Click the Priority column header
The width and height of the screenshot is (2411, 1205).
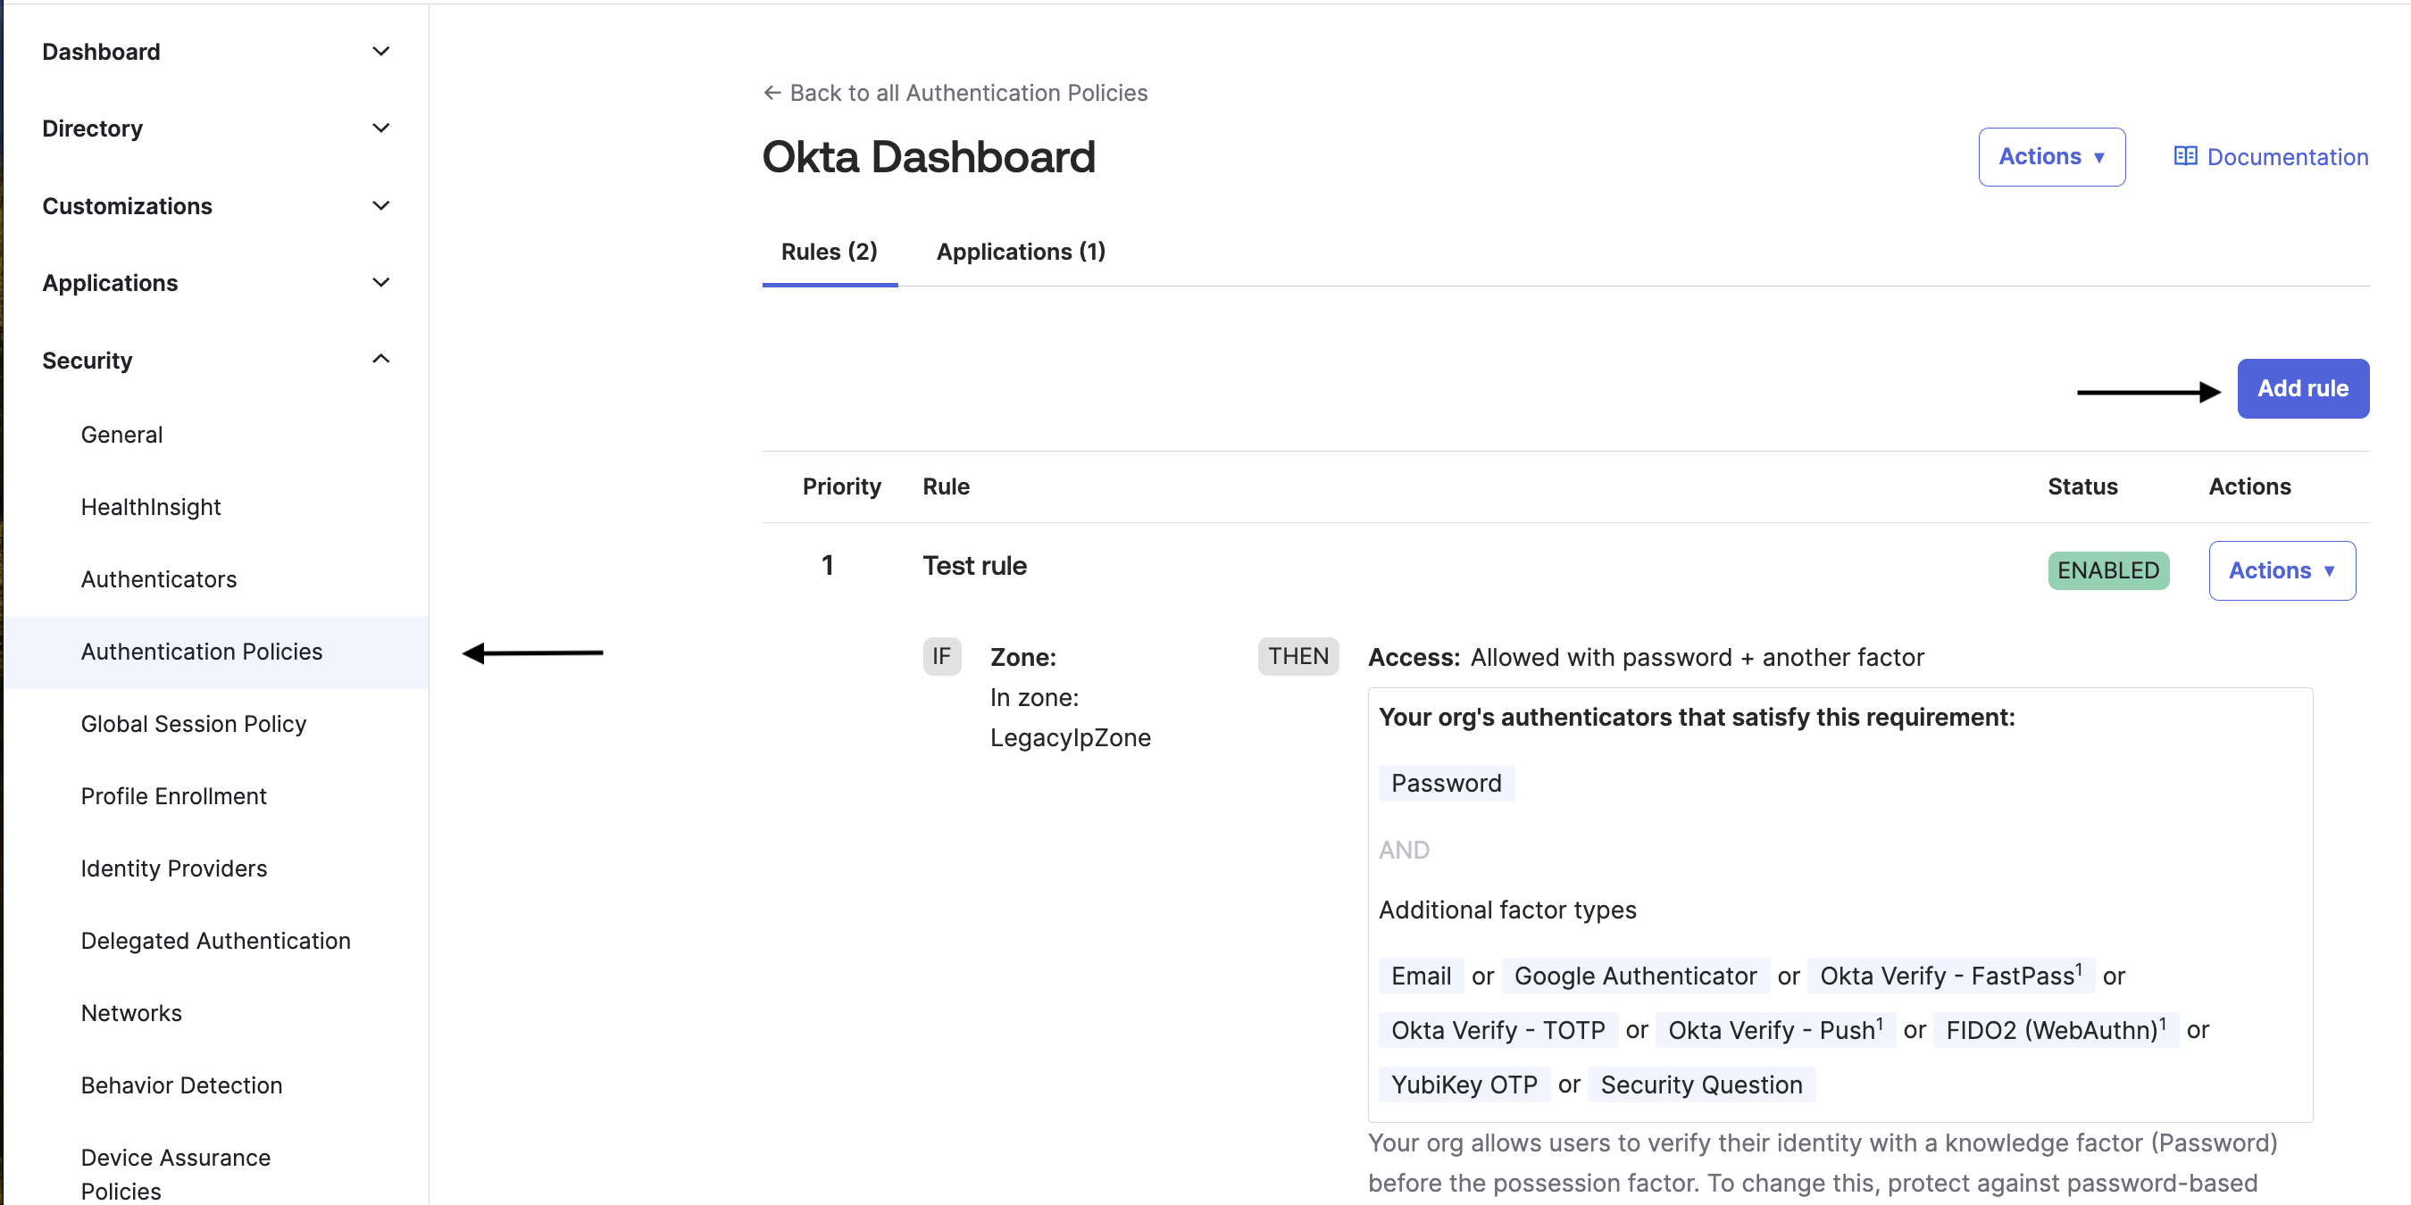pyautogui.click(x=841, y=486)
